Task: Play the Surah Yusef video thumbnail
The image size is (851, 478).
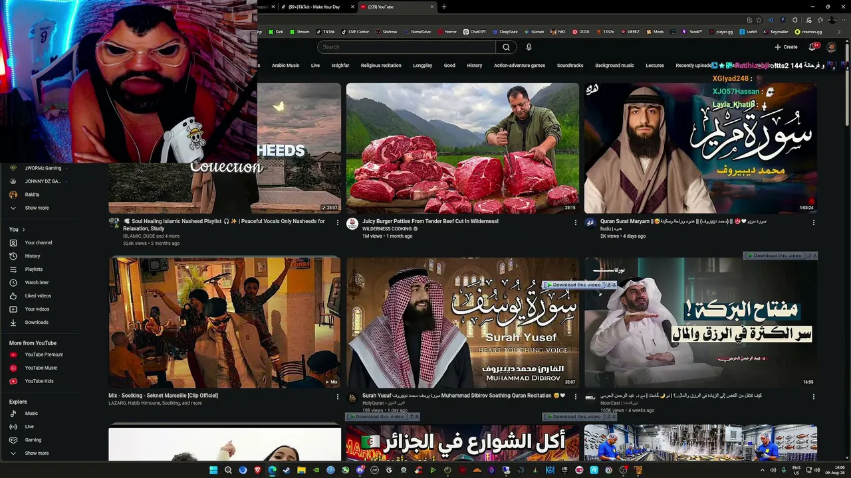Action: coord(463,323)
